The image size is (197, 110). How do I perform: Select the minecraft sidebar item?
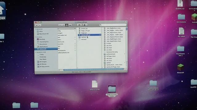point(46,49)
